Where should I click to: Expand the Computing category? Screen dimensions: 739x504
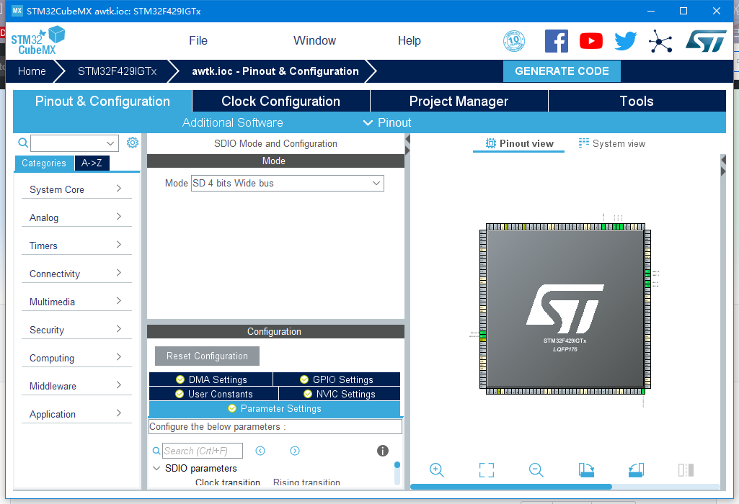pyautogui.click(x=76, y=358)
